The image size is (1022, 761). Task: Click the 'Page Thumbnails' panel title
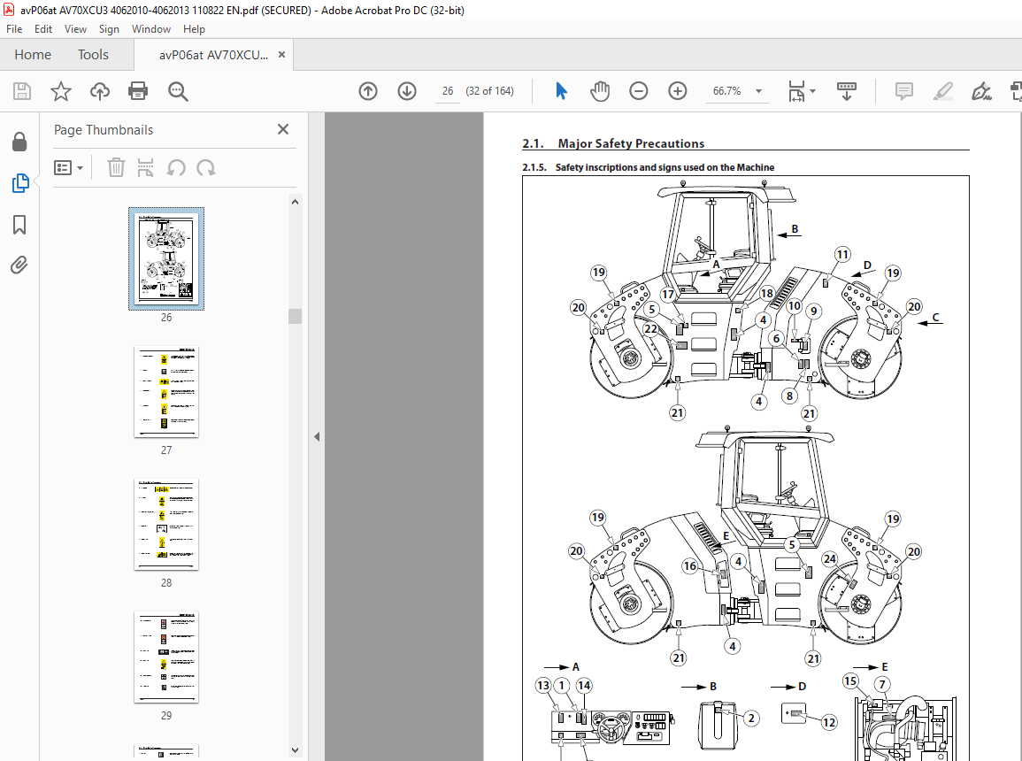104,130
